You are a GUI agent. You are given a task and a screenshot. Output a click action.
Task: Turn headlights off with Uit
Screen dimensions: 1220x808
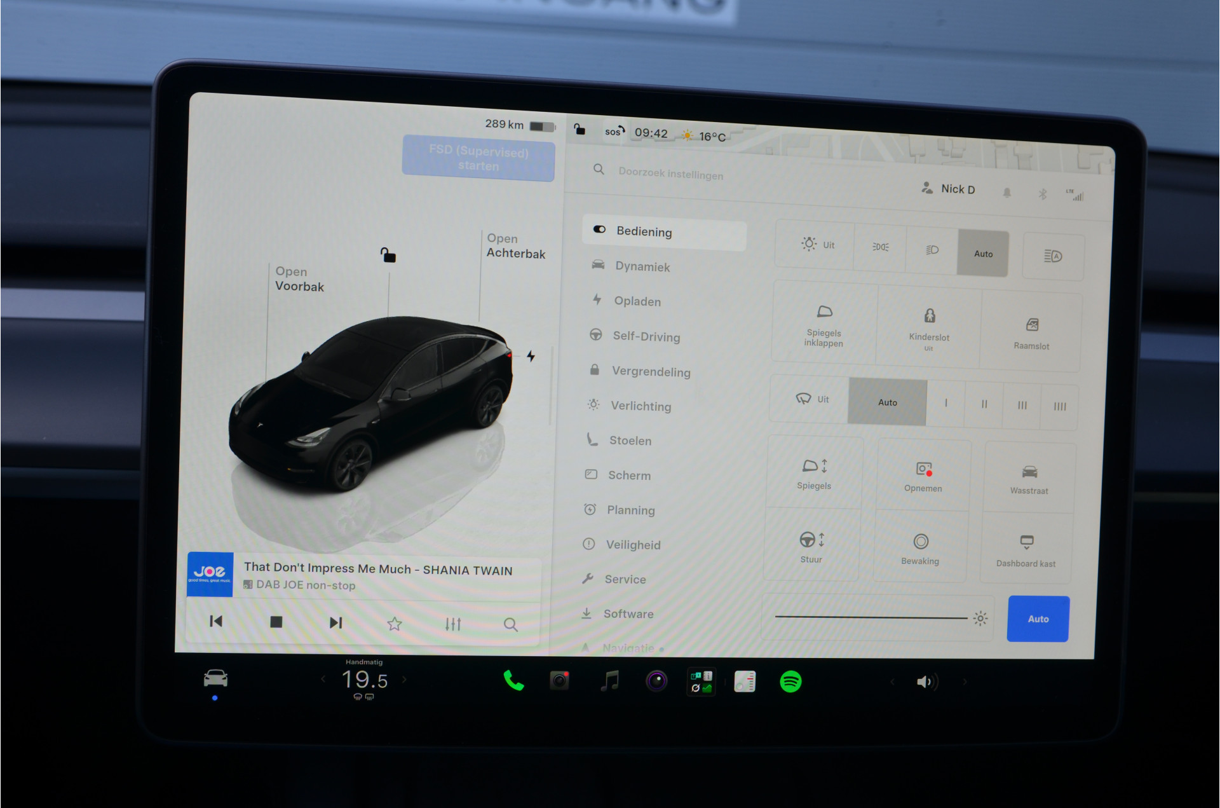coord(817,244)
